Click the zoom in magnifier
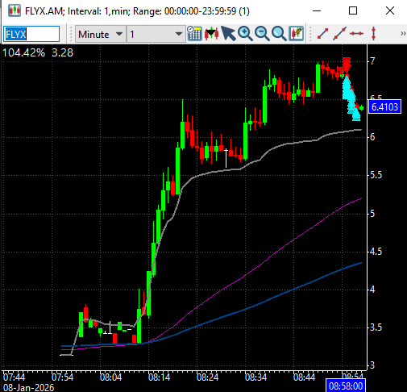The height and width of the screenshot is (392, 407). [245, 34]
